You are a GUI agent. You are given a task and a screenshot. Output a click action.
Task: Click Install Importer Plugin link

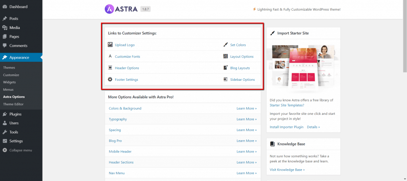[287, 127]
